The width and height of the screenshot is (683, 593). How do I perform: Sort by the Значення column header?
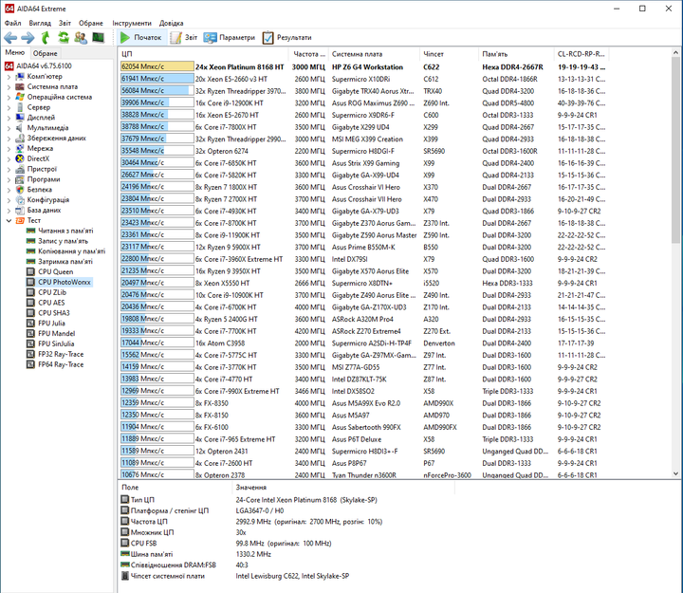[343, 487]
